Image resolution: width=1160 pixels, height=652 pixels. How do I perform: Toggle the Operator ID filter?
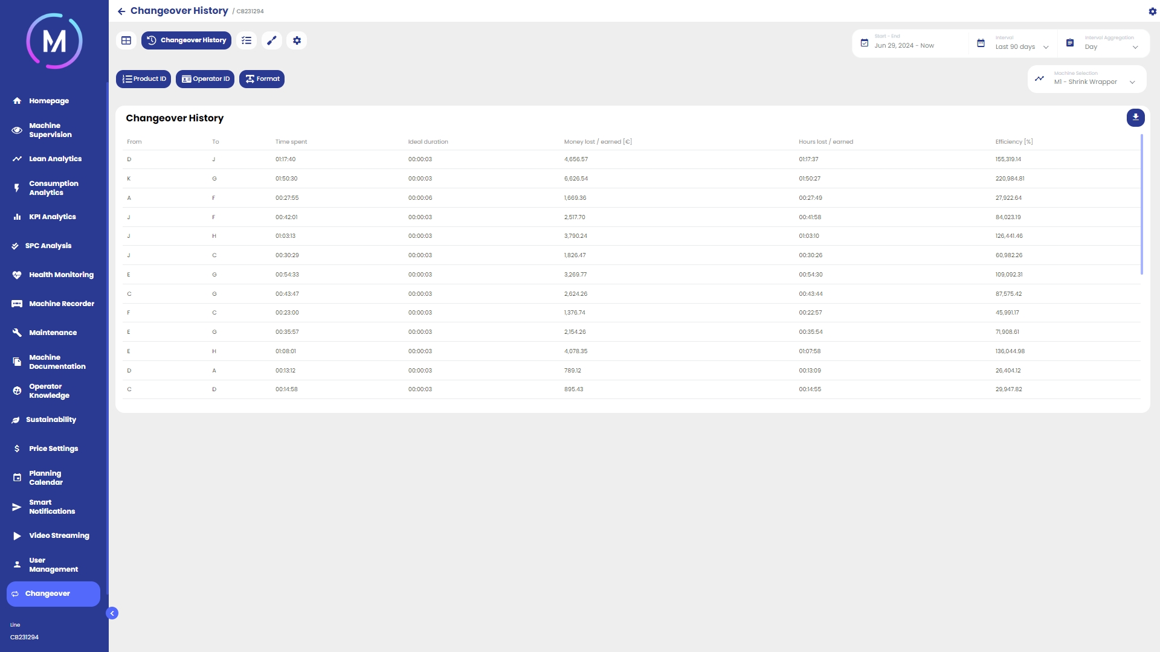click(205, 79)
